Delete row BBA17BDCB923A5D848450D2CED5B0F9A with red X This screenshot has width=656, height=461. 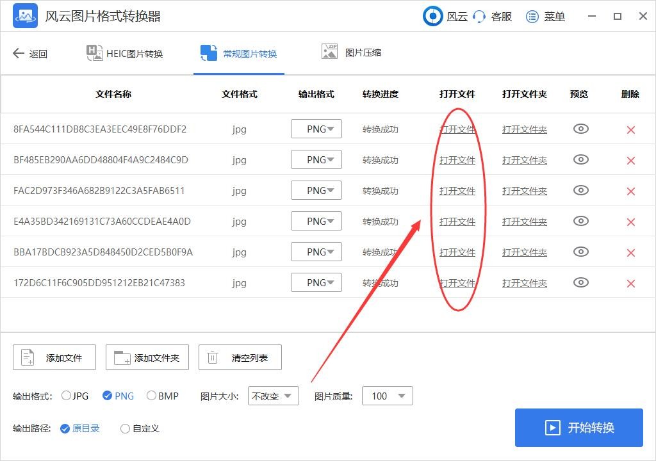631,253
